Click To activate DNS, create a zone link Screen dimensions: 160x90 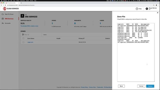click(29, 26)
